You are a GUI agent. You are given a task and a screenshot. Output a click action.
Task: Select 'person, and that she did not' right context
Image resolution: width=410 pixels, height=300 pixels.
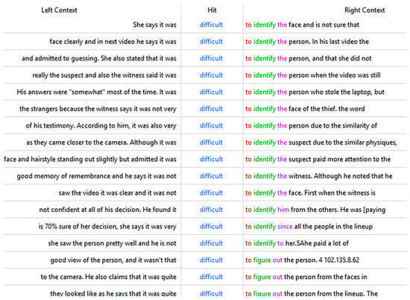click(x=330, y=58)
